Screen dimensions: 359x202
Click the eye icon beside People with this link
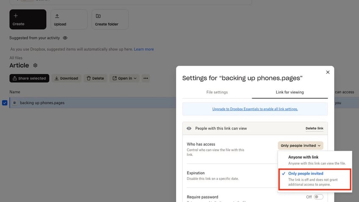point(189,128)
